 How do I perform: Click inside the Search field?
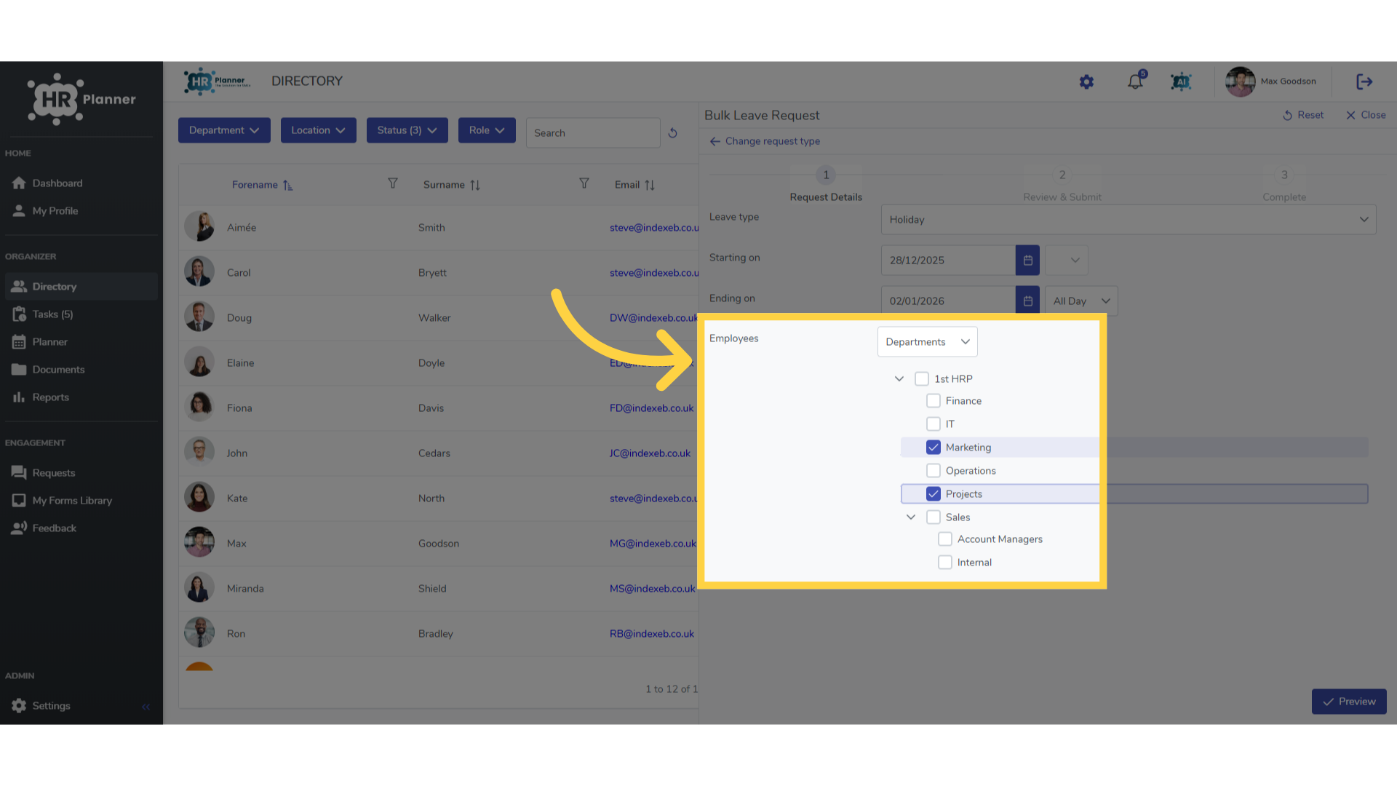[x=593, y=133]
